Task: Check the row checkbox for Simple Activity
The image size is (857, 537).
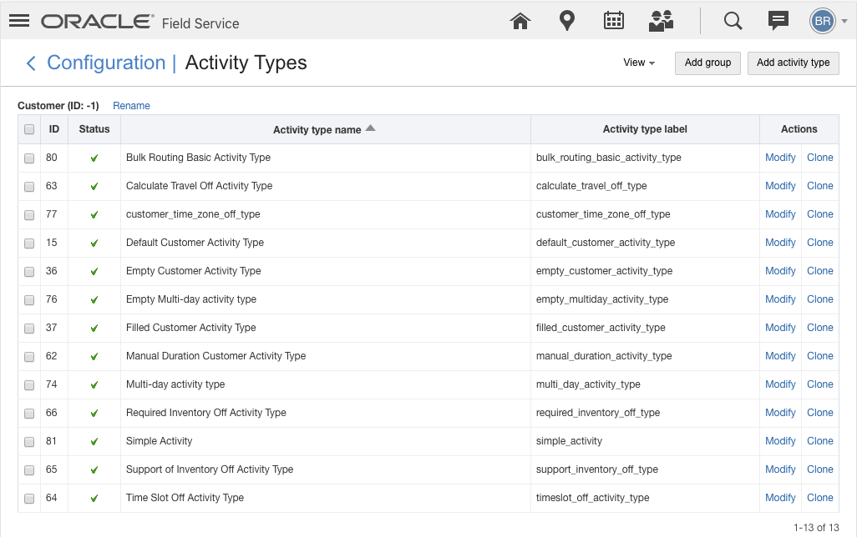Action: (29, 441)
